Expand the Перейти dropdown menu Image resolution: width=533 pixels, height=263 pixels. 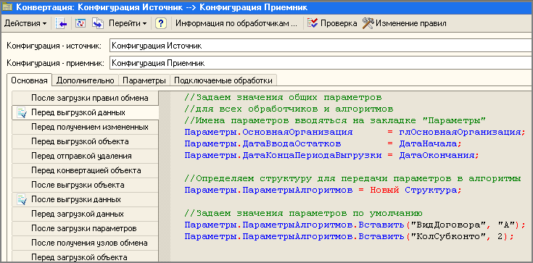tap(128, 23)
